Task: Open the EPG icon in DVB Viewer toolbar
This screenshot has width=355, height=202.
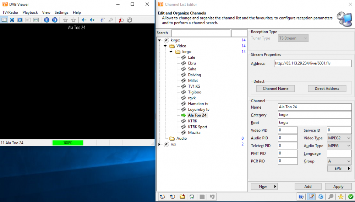Action: coord(36,20)
